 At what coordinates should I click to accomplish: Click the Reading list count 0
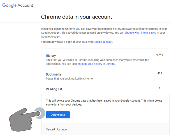pyautogui.click(x=160, y=88)
